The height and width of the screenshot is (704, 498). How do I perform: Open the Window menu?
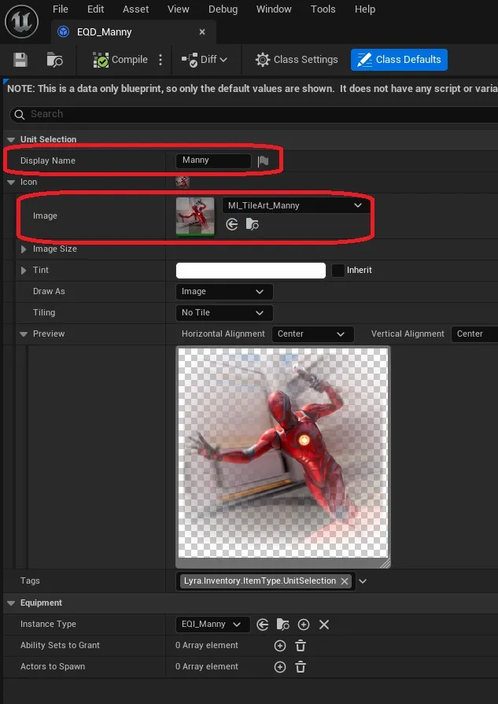pos(274,9)
